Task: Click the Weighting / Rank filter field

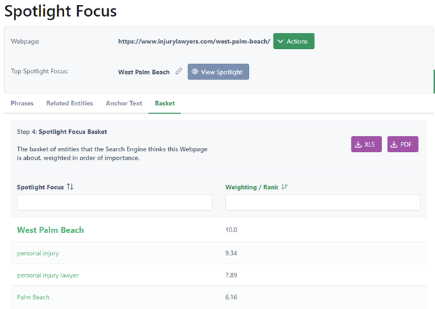Action: pyautogui.click(x=323, y=202)
